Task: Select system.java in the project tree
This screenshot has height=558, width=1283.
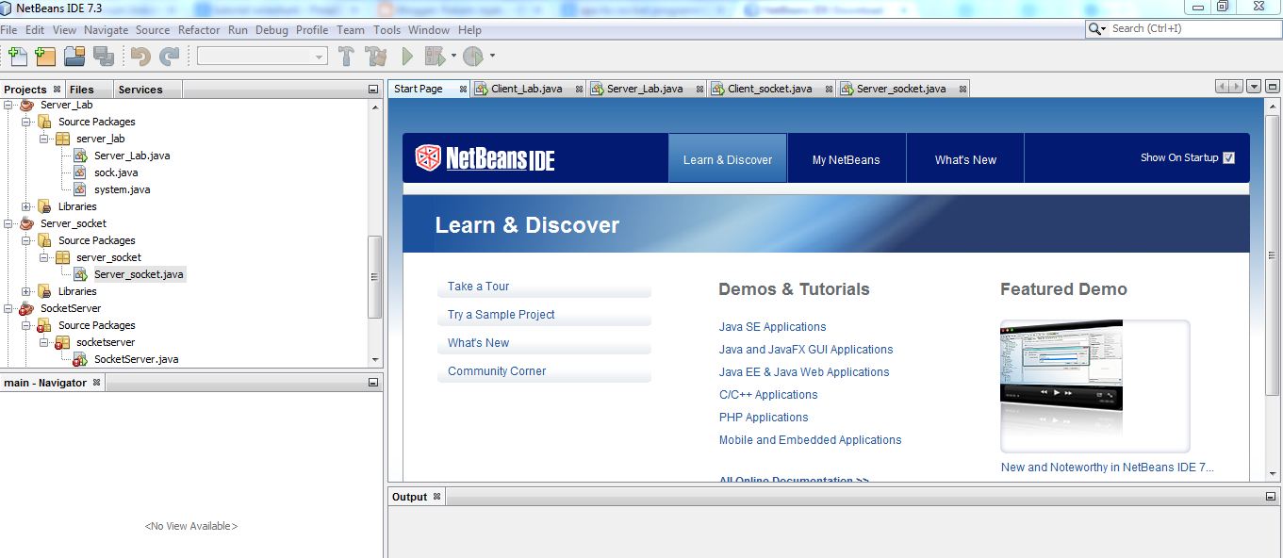Action: tap(122, 189)
